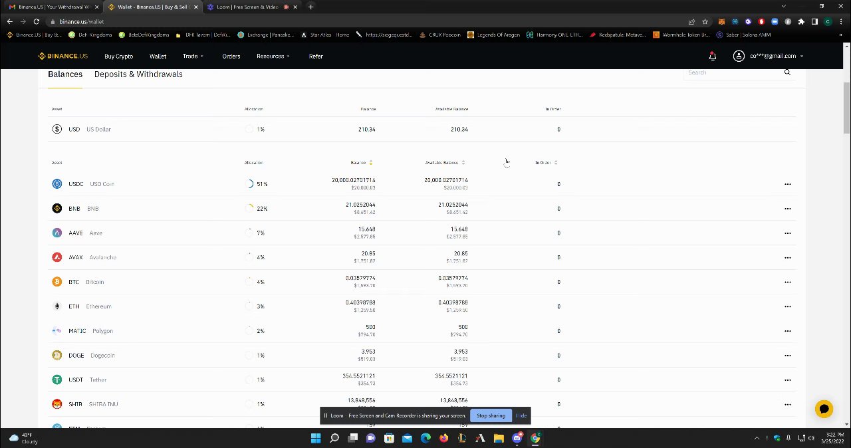Open Firefox from the taskbar
The width and height of the screenshot is (851, 448).
[443, 438]
